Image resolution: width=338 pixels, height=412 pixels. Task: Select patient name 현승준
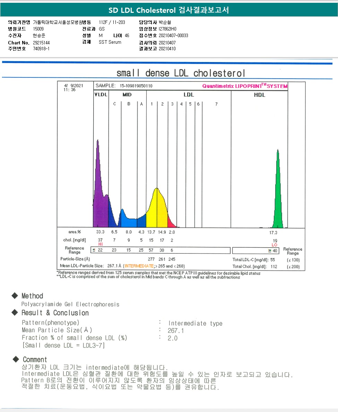(39, 35)
